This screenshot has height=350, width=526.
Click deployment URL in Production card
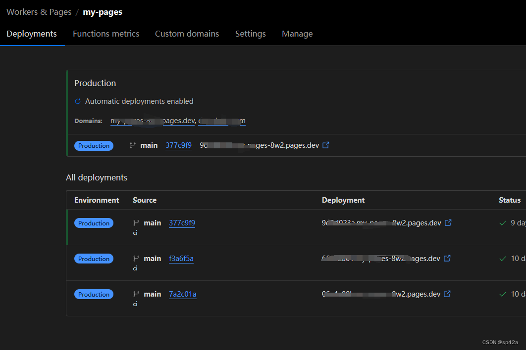(x=260, y=145)
